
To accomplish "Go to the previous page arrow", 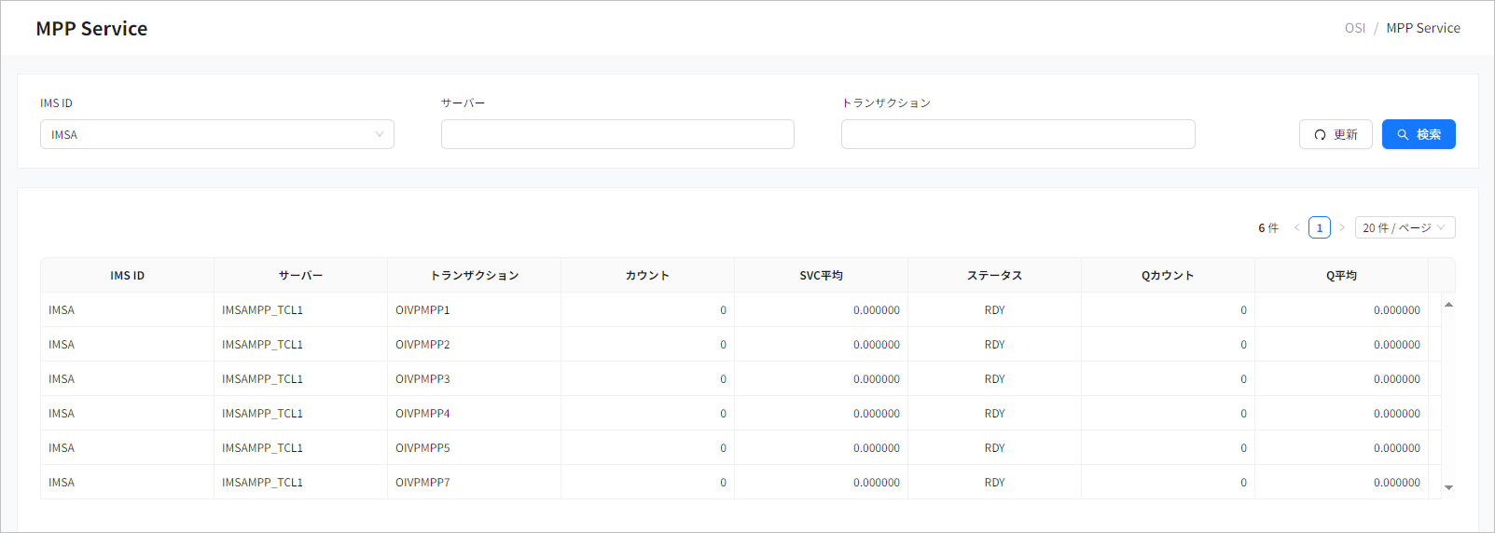I will pyautogui.click(x=1296, y=227).
